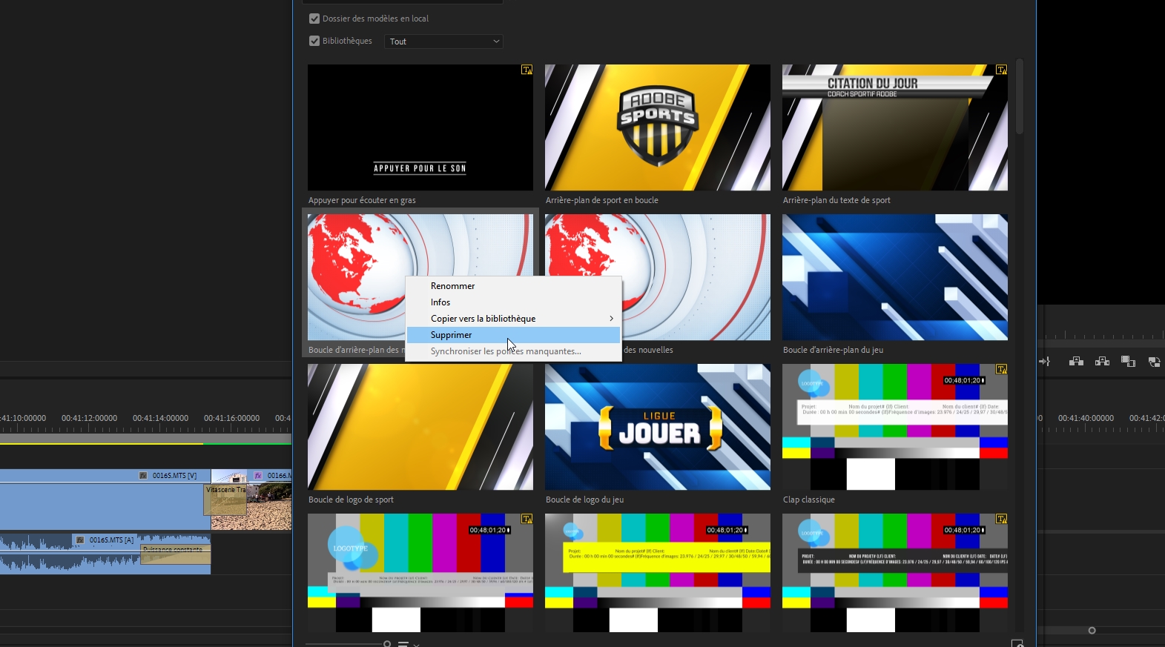The image size is (1165, 647).
Task: Click the double filmstrip icon in the monitor toolbar
Action: point(1128,362)
